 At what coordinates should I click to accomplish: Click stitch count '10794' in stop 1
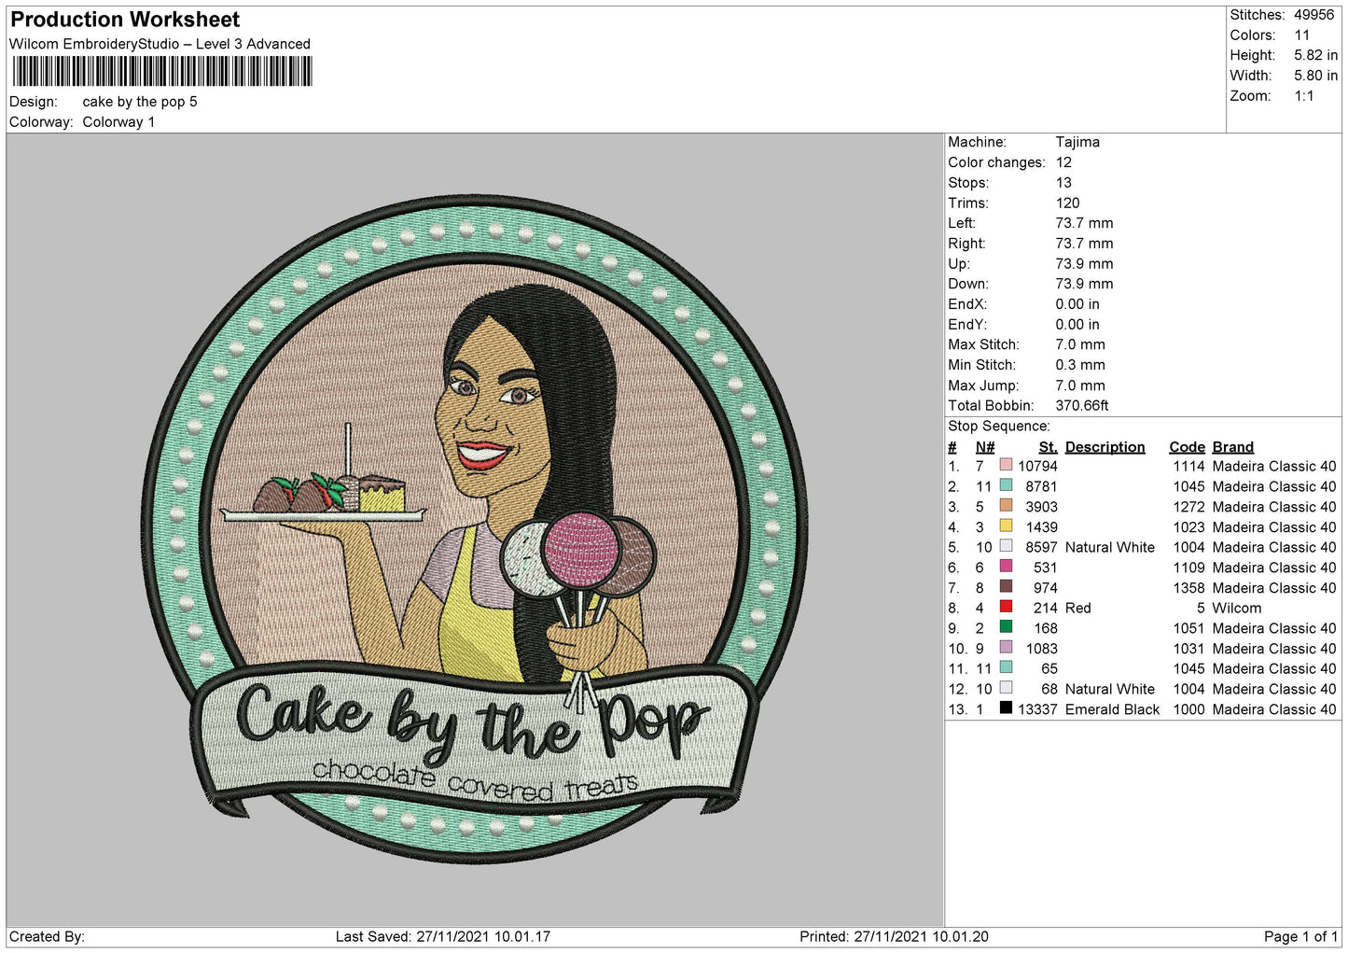point(1037,466)
